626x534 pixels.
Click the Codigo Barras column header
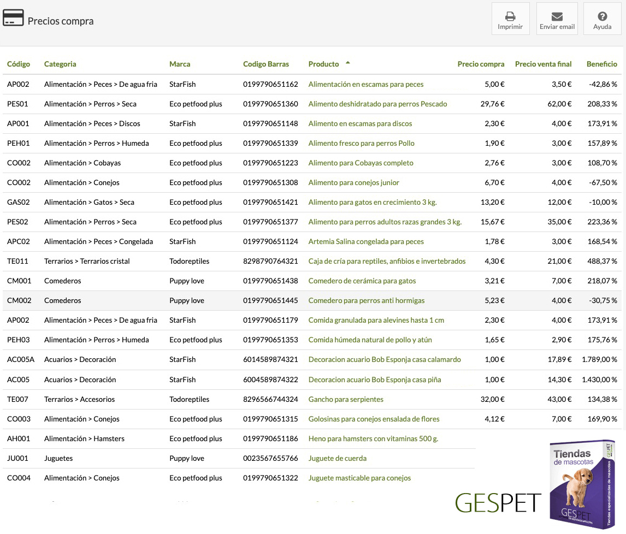click(x=266, y=64)
